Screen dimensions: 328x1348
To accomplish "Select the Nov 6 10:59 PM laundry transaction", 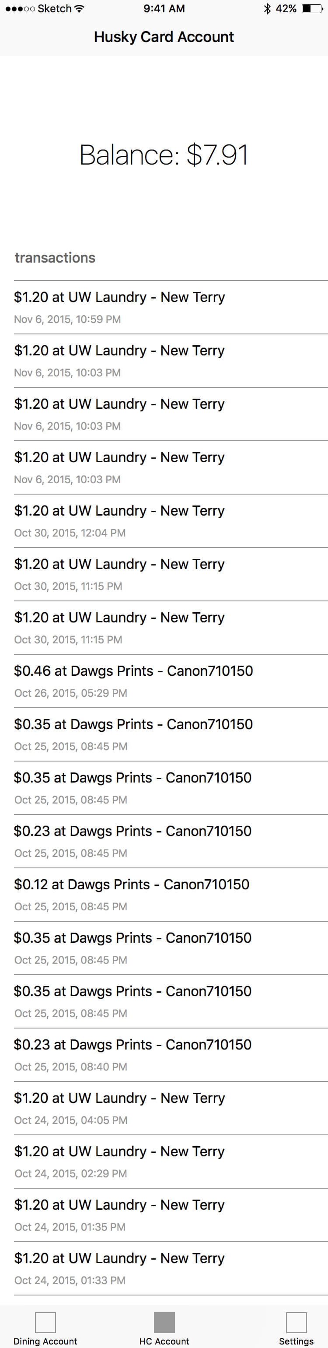I will click(x=164, y=307).
